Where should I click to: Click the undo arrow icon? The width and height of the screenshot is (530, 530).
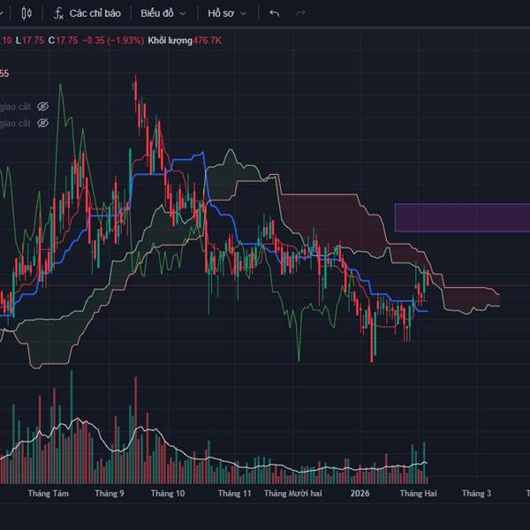pyautogui.click(x=275, y=13)
